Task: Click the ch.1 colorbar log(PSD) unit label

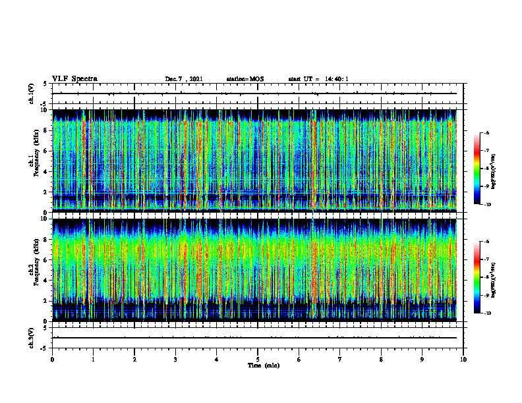Action: point(494,172)
